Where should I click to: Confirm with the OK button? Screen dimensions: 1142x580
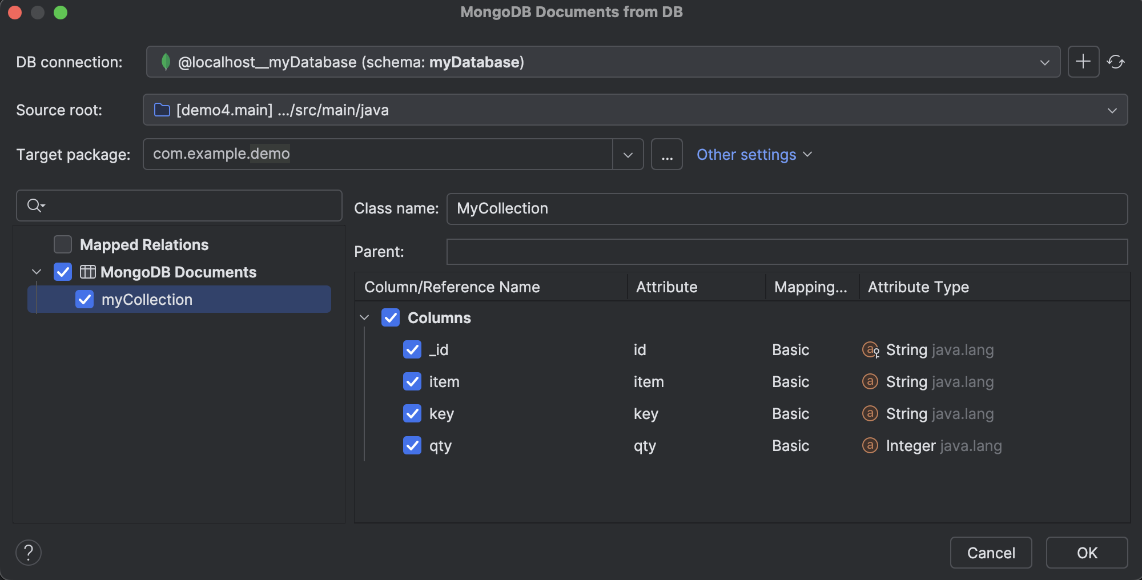(1087, 552)
